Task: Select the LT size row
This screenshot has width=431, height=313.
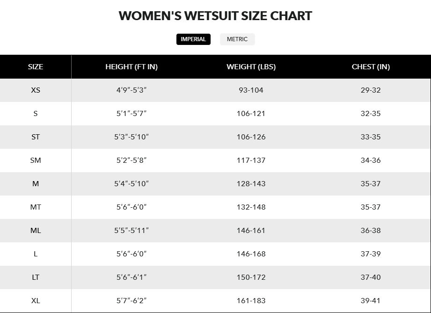Action: pos(35,277)
